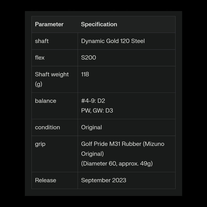This screenshot has height=207, width=207.
Task: Click the 'September 2023' release value
Action: tap(104, 180)
